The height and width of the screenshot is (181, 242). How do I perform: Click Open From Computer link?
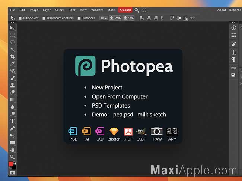click(x=120, y=96)
